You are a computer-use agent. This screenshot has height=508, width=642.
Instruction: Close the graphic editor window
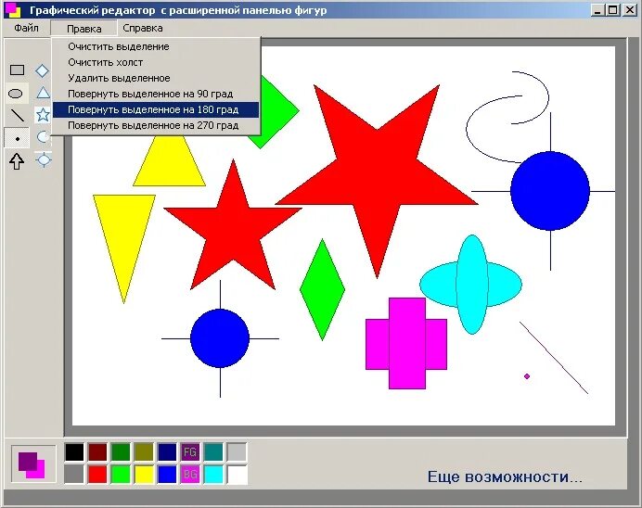point(630,10)
